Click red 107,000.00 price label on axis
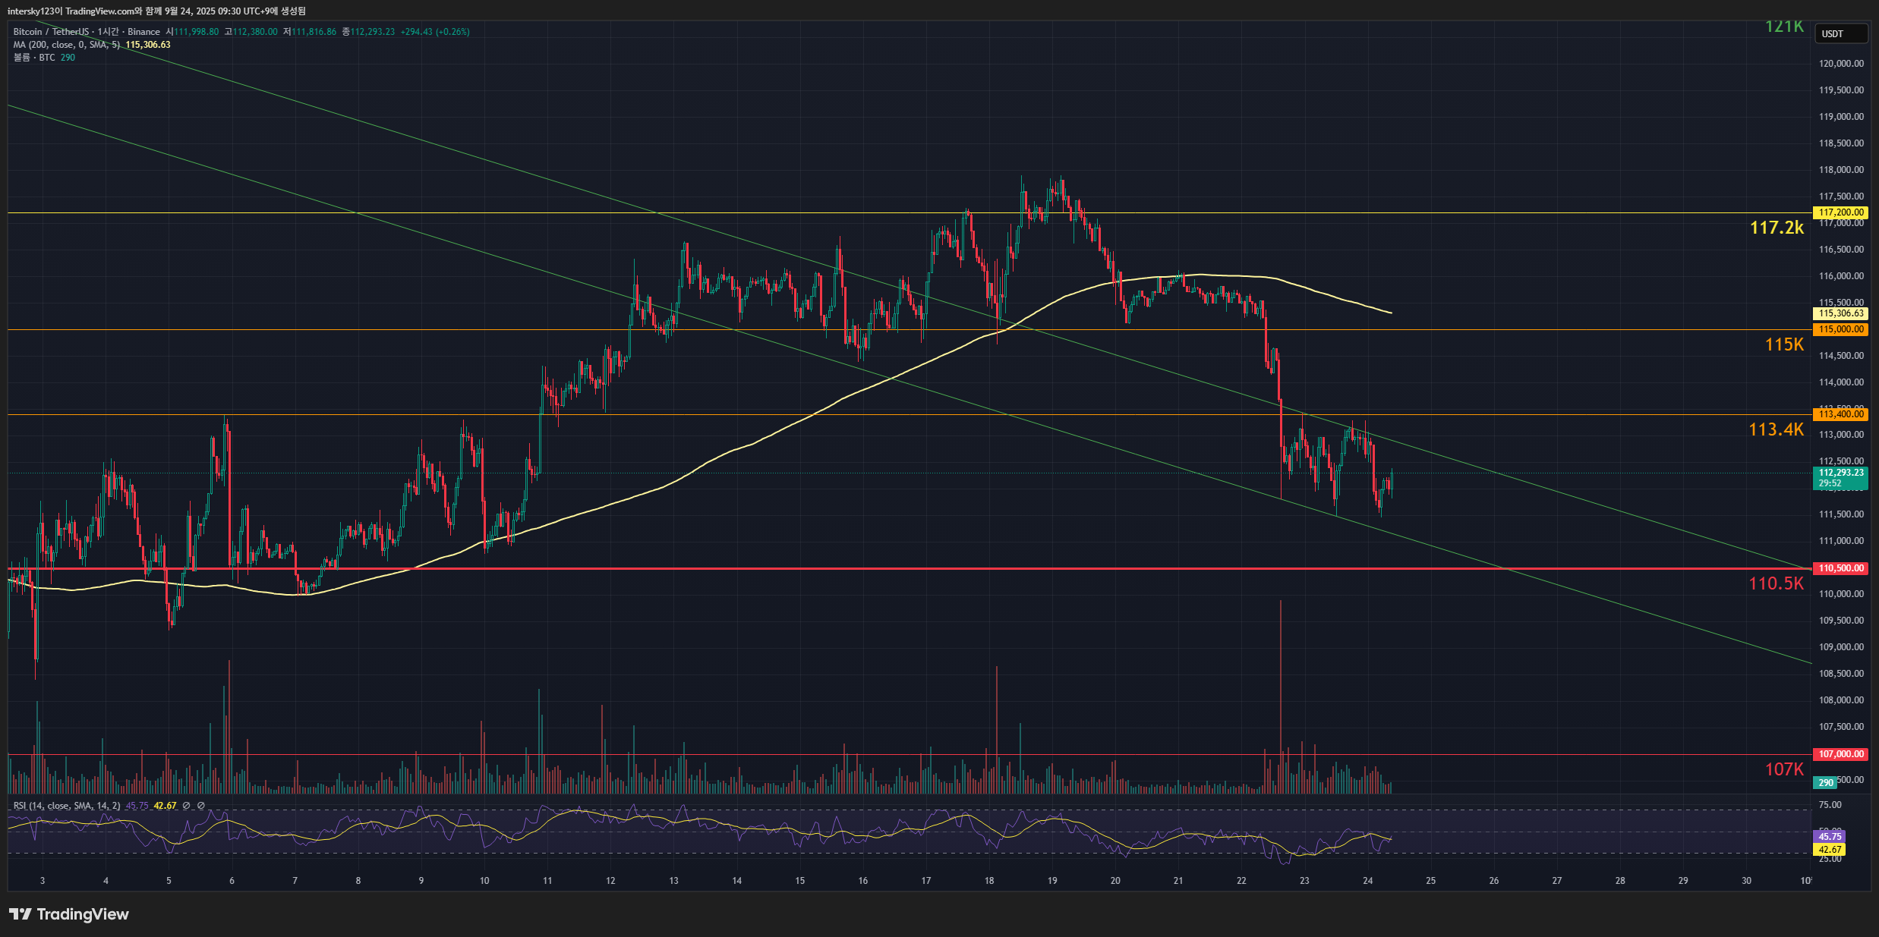The image size is (1879, 937). point(1840,754)
